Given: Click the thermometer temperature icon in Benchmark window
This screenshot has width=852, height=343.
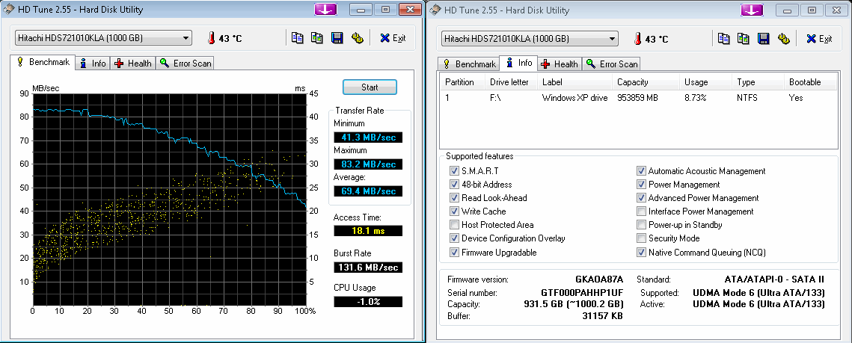Looking at the screenshot, I should tap(211, 38).
